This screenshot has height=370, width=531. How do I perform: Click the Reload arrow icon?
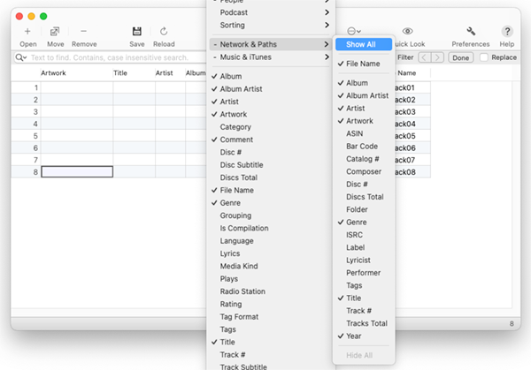[x=164, y=32]
